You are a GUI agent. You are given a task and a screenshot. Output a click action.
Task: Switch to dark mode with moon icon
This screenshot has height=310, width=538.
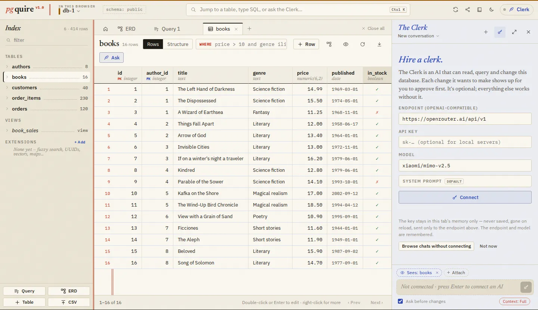tap(491, 10)
